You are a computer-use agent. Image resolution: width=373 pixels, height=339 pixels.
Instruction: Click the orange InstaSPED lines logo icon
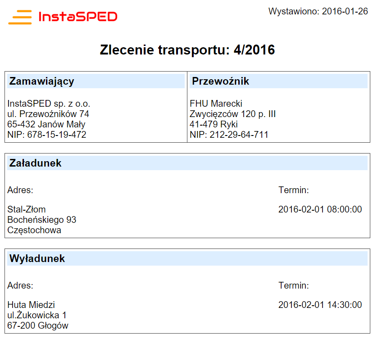[20, 17]
